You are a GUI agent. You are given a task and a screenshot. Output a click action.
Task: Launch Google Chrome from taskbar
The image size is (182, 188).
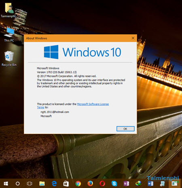(78, 184)
